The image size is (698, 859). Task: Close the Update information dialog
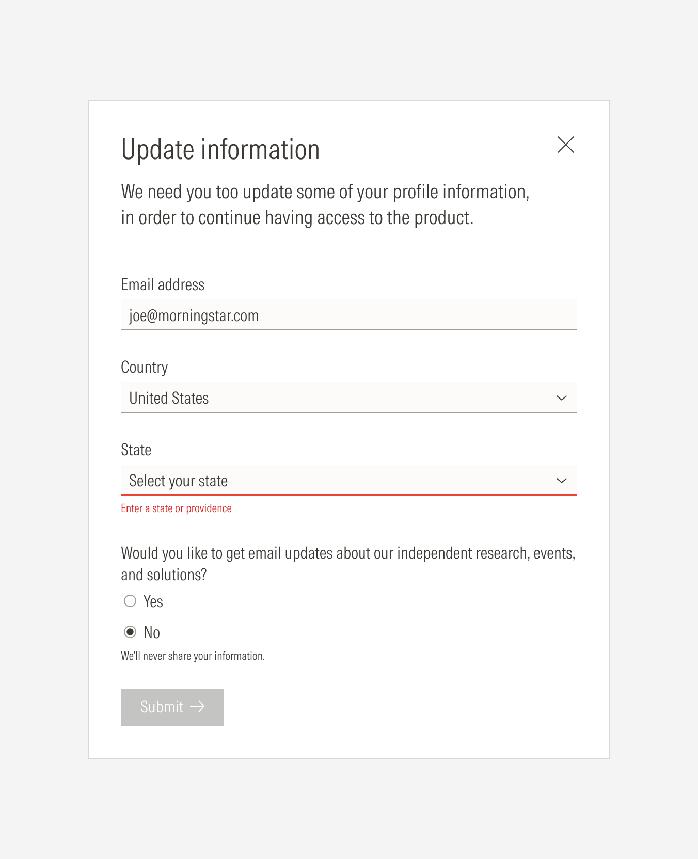point(566,145)
